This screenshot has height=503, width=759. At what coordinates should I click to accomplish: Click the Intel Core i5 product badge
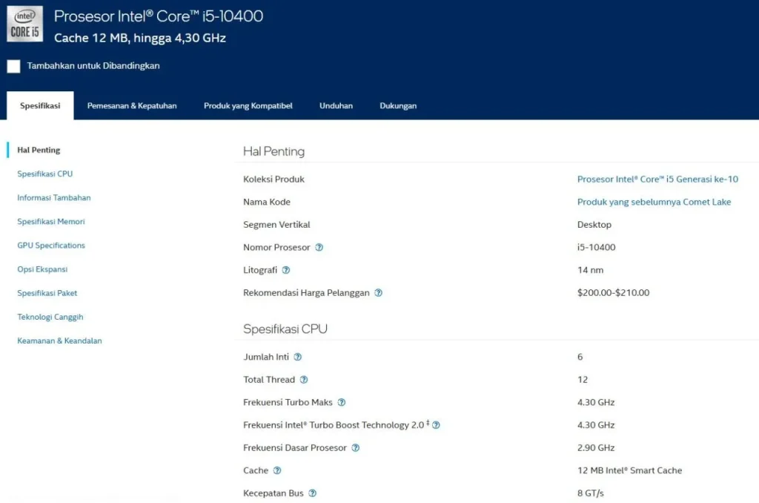point(24,23)
